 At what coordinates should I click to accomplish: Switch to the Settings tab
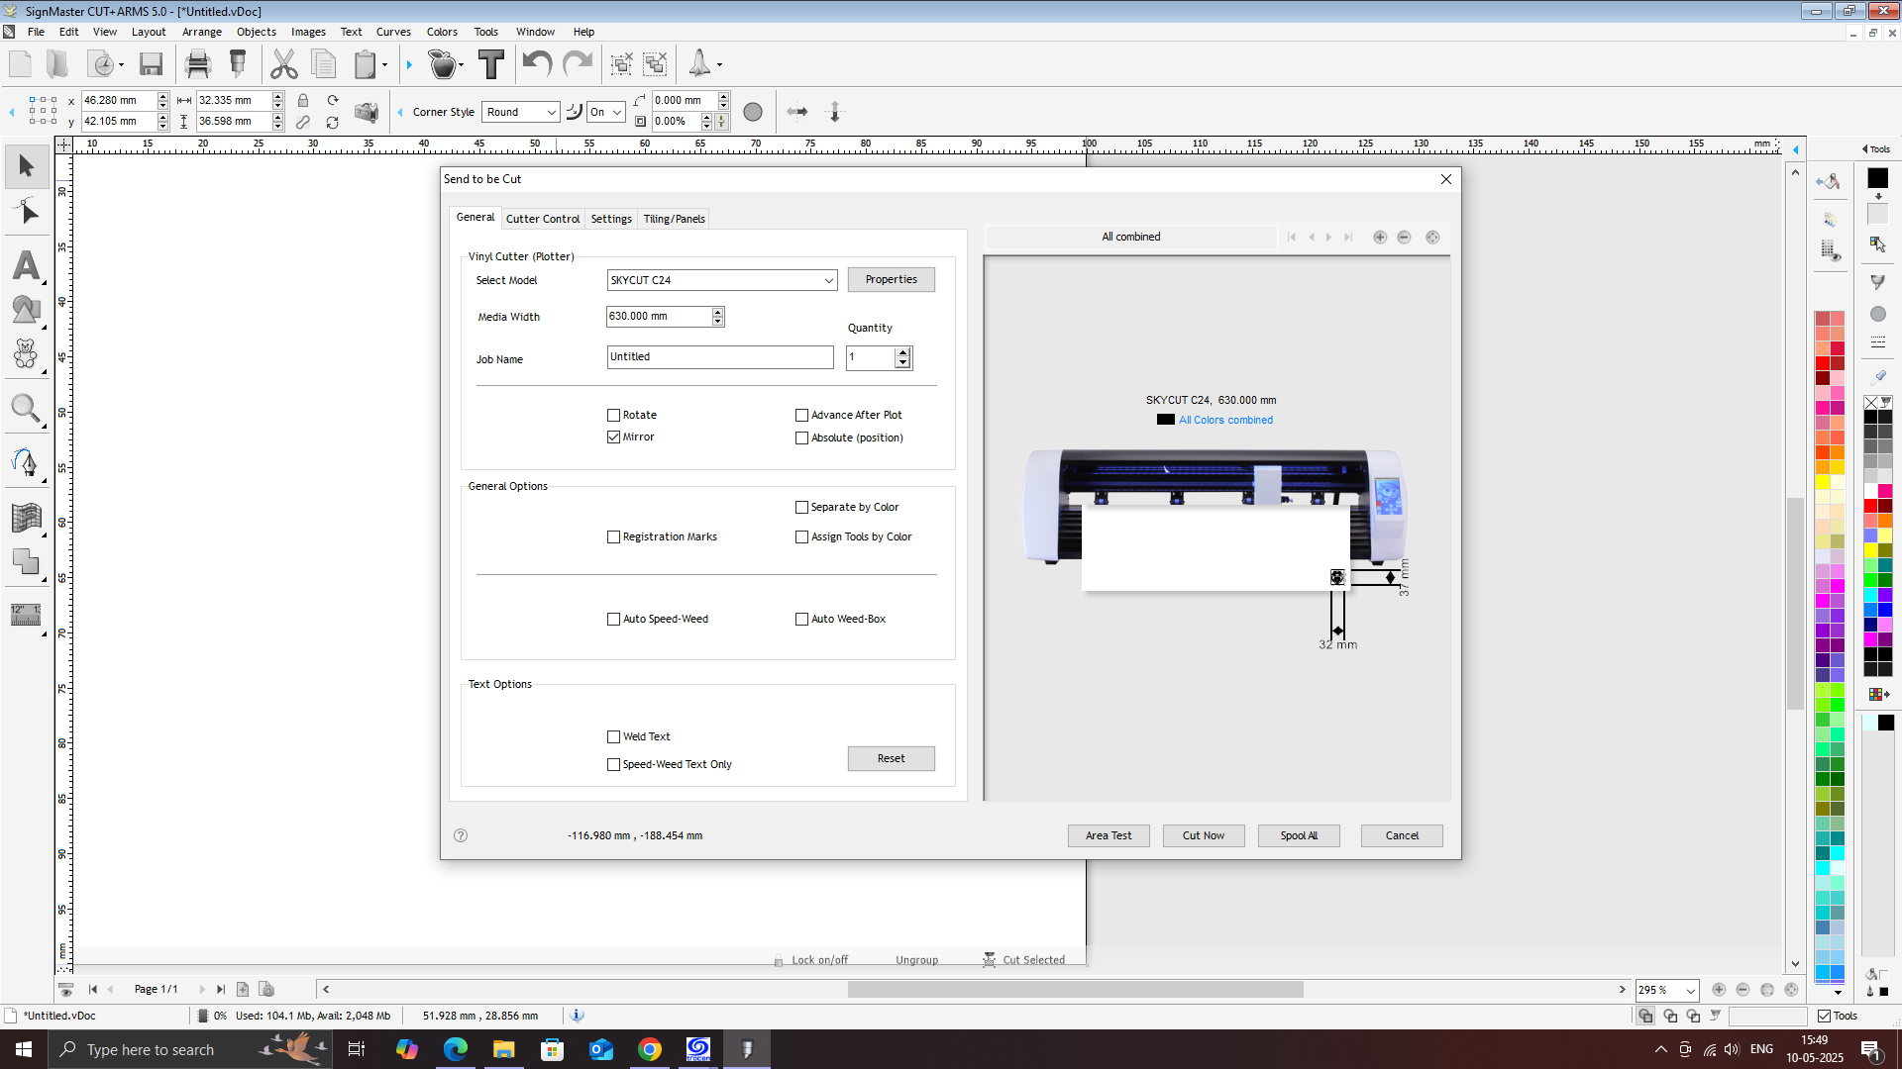(611, 219)
